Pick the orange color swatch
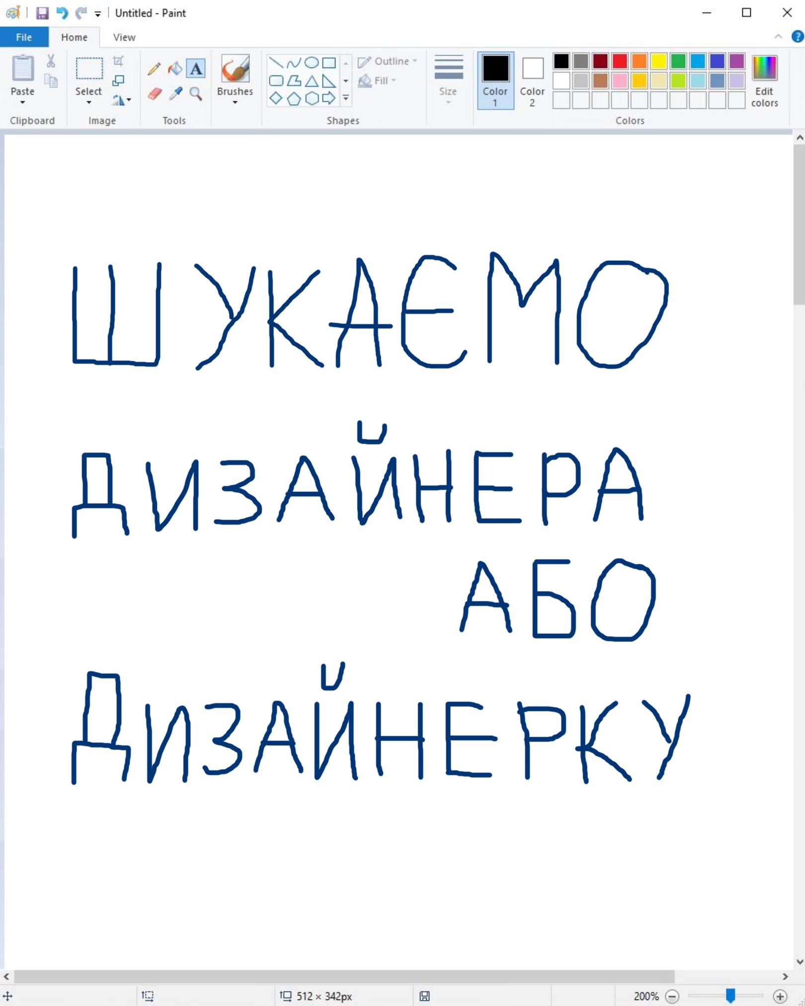 (640, 61)
